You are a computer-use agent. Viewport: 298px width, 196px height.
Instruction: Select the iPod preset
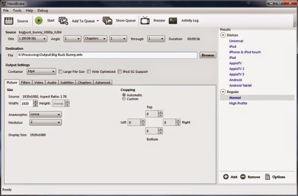tap(232, 46)
